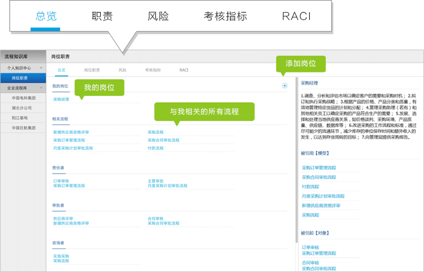Click 订单审核 under the 责任者 section
The image size is (424, 272).
pos(61,180)
